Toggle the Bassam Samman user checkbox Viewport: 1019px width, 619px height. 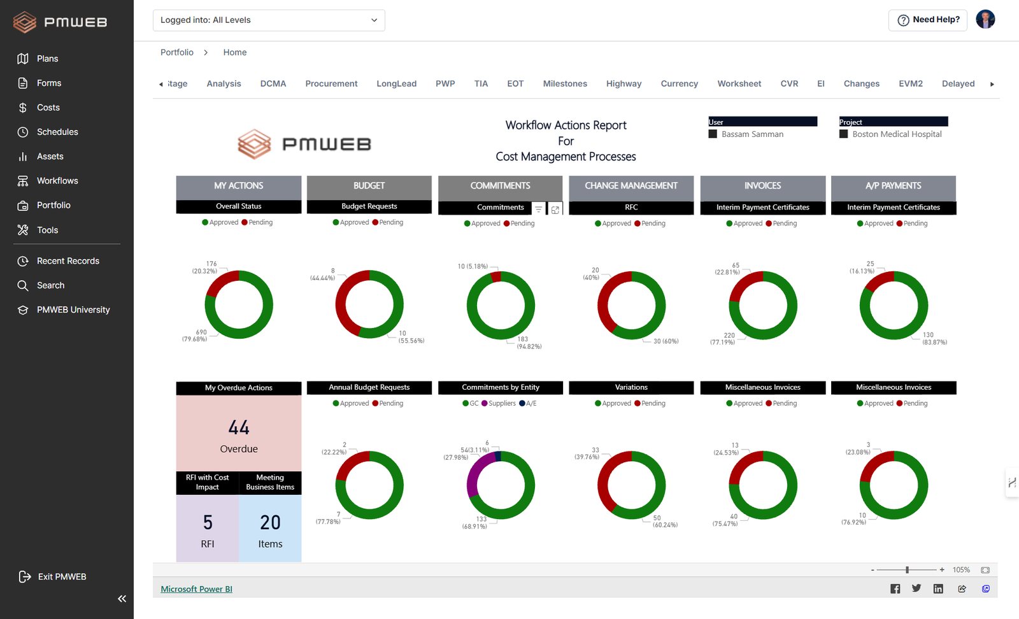pos(713,134)
